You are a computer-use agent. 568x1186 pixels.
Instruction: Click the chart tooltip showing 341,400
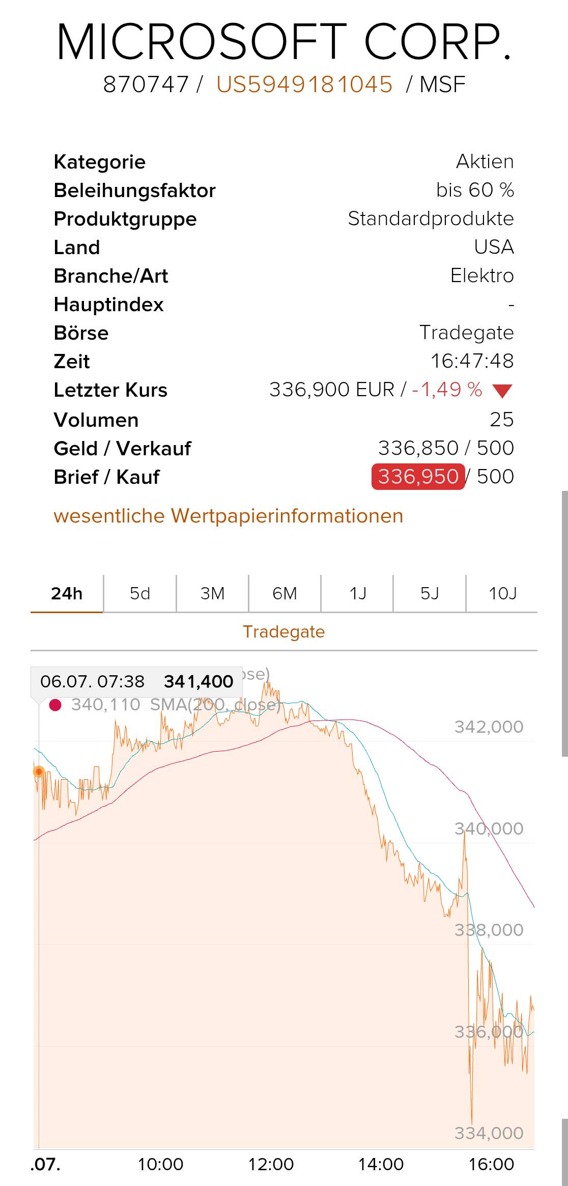click(x=136, y=681)
